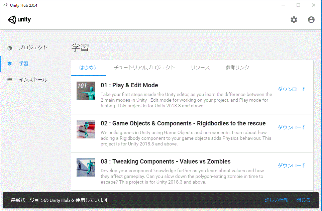Click the Unity logo in header

19,20
